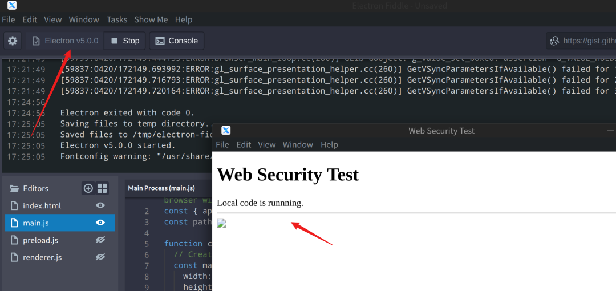The width and height of the screenshot is (616, 291).
Task: Toggle the Console panel
Action: pyautogui.click(x=176, y=41)
